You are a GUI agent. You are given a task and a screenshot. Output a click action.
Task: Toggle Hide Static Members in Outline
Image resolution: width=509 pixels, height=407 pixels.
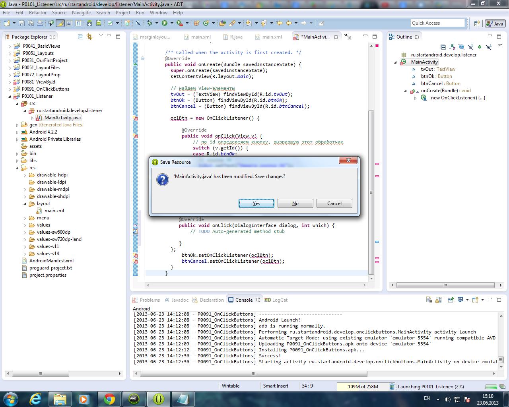pos(470,47)
